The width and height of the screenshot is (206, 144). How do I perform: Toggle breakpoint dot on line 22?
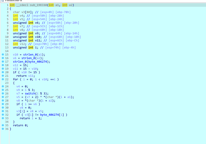(3, 79)
